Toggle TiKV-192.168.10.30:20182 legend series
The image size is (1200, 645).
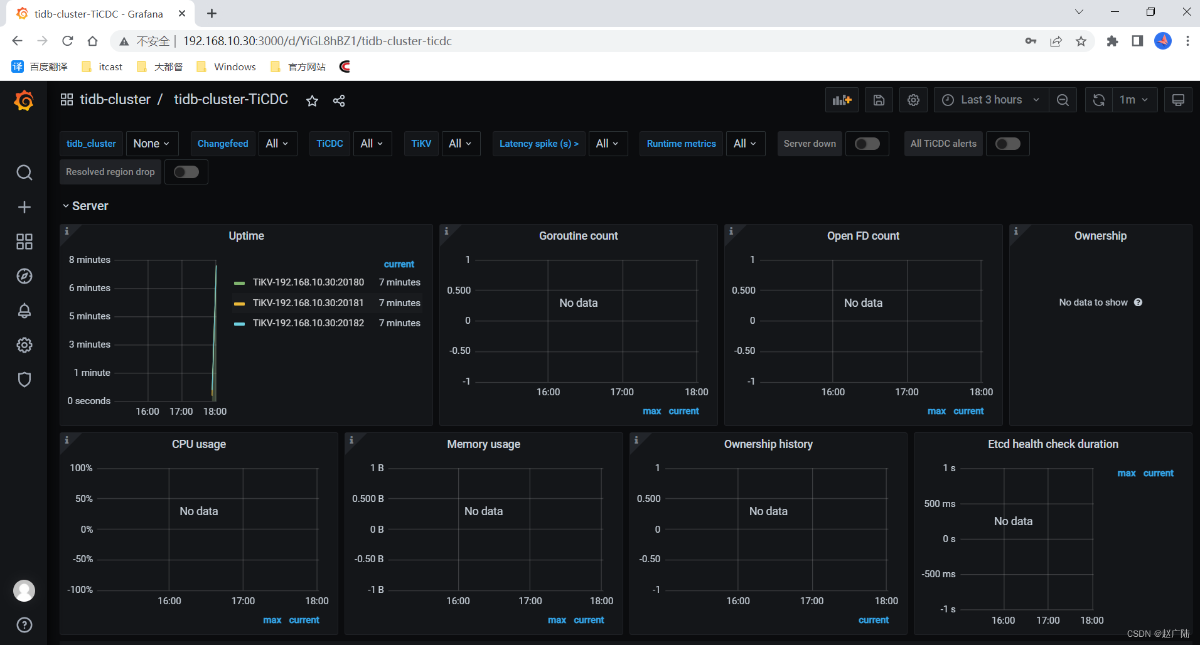point(308,323)
